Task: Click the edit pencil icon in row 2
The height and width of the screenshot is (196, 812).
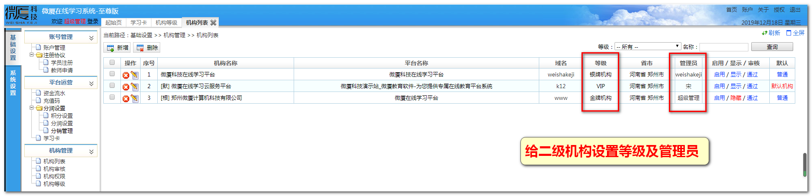Action: coord(134,87)
